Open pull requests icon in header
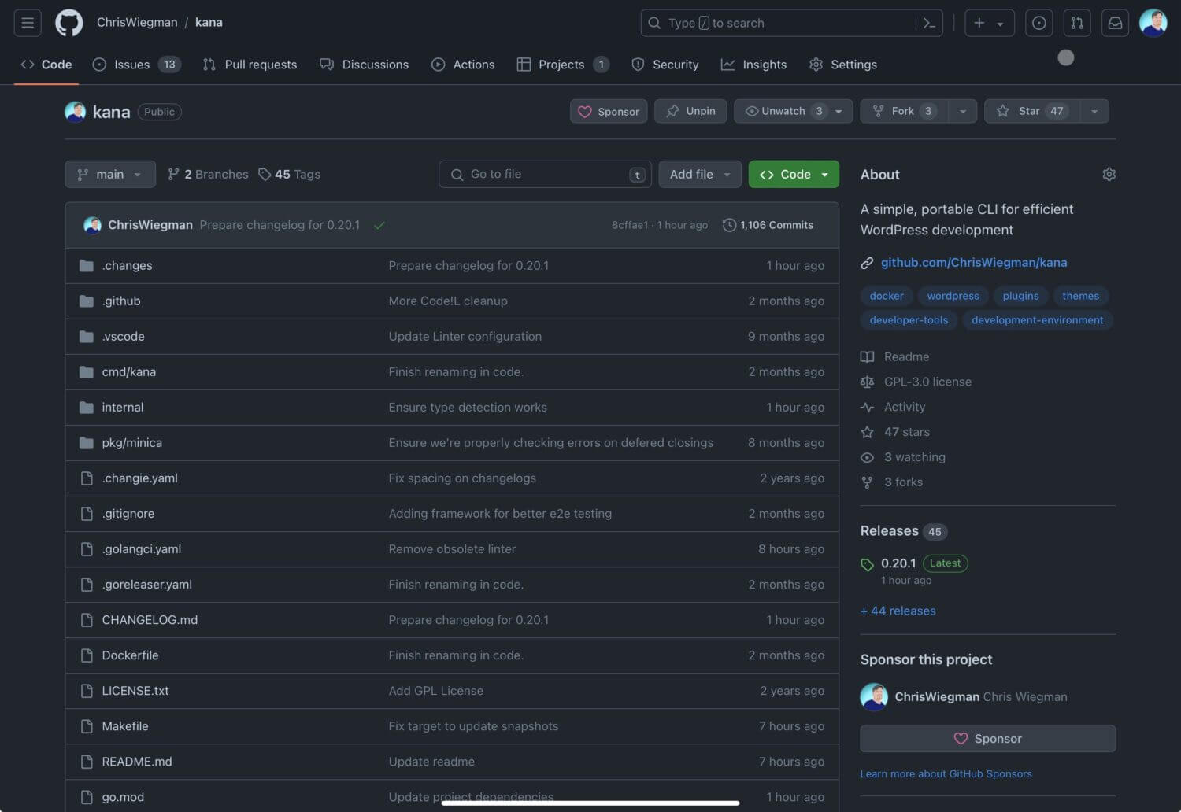The height and width of the screenshot is (812, 1181). [1076, 23]
